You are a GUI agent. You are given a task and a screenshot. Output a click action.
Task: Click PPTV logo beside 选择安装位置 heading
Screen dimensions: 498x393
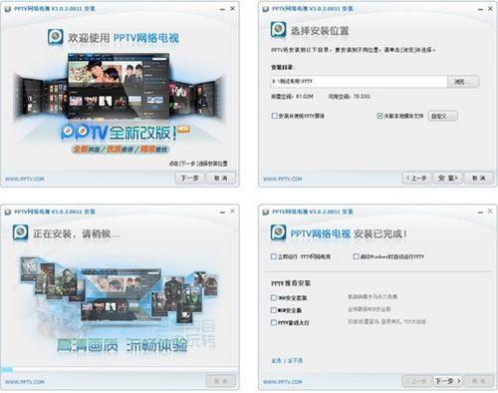[x=278, y=29]
